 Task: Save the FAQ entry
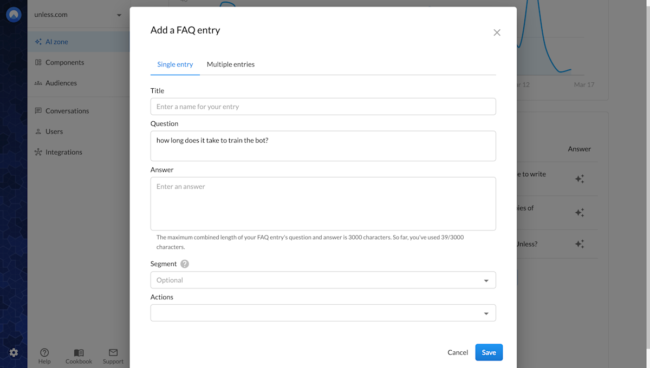tap(489, 352)
